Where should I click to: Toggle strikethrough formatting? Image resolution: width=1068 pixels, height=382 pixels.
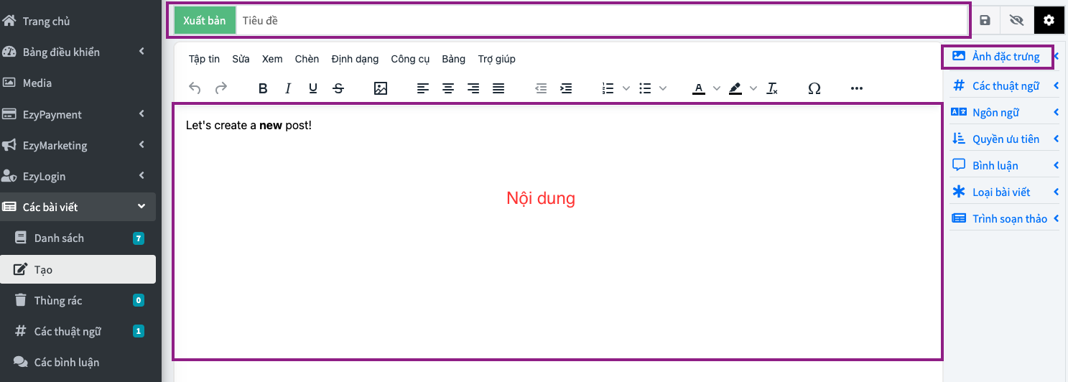pos(338,88)
